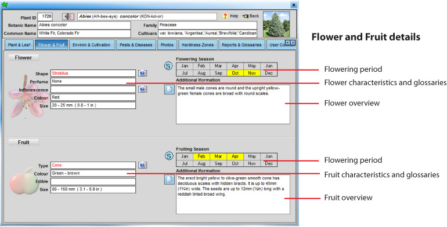
Task: Click the Flowering Season S circle icon
Action: point(168,66)
